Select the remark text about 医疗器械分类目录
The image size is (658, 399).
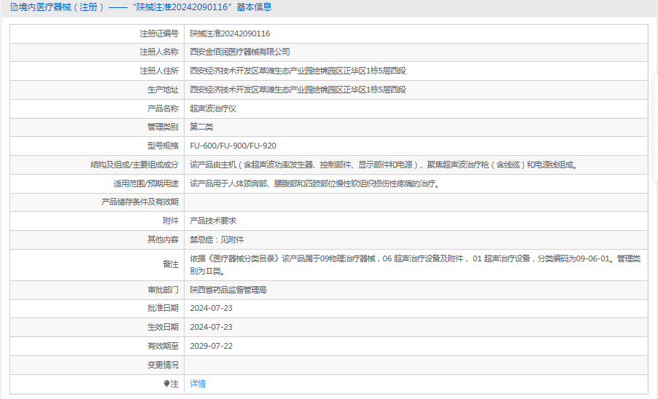pos(416,264)
